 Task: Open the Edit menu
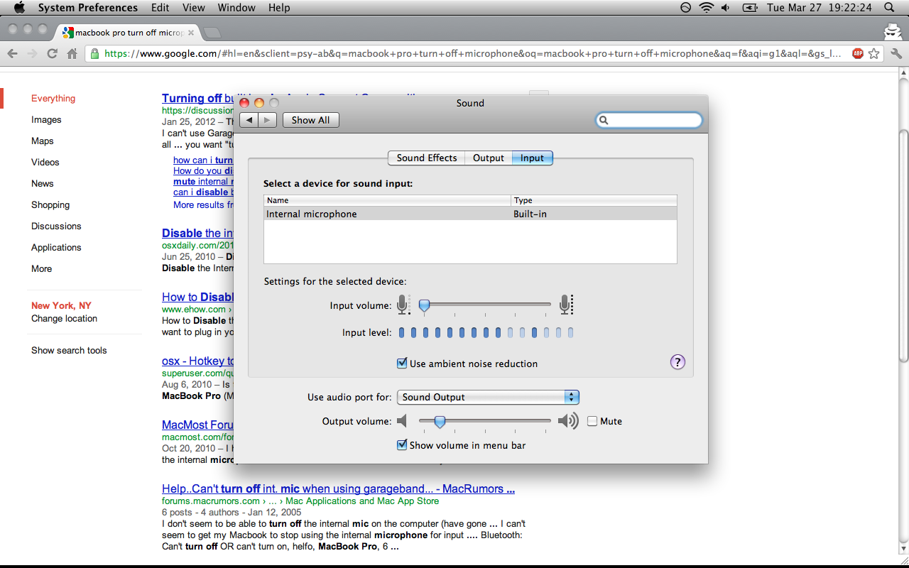click(x=160, y=8)
